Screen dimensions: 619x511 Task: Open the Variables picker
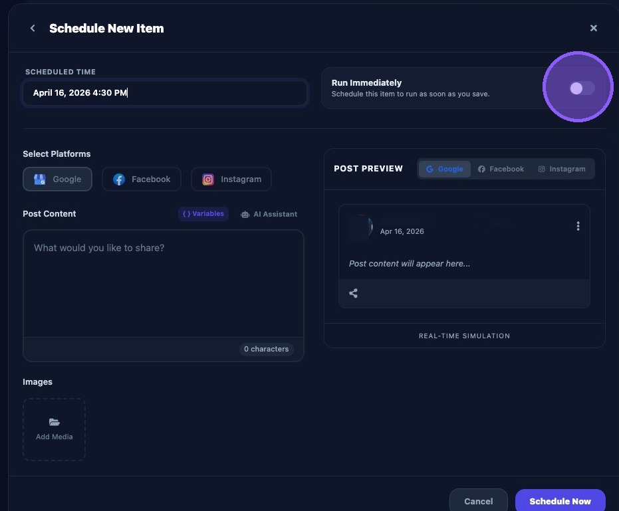(x=203, y=214)
